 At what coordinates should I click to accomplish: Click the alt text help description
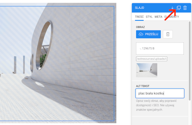click(157, 105)
